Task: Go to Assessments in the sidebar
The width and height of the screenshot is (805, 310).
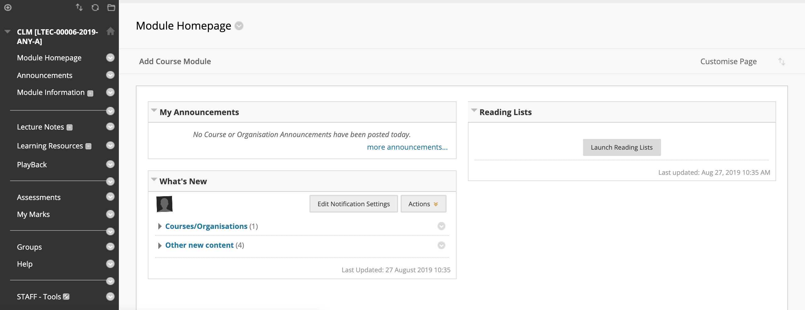Action: click(x=39, y=197)
